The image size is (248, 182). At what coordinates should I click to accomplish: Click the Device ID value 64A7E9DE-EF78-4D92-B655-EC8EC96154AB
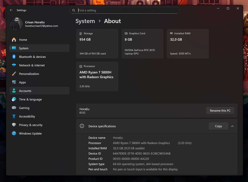pyautogui.click(x=142, y=153)
